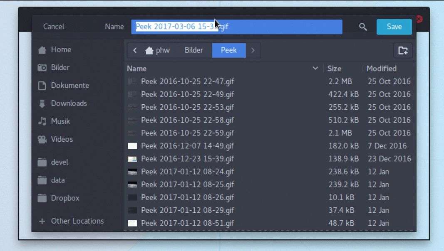This screenshot has width=444, height=251.
Task: Select file Peek 2016-10-25 22-58.gif
Action: point(187,120)
